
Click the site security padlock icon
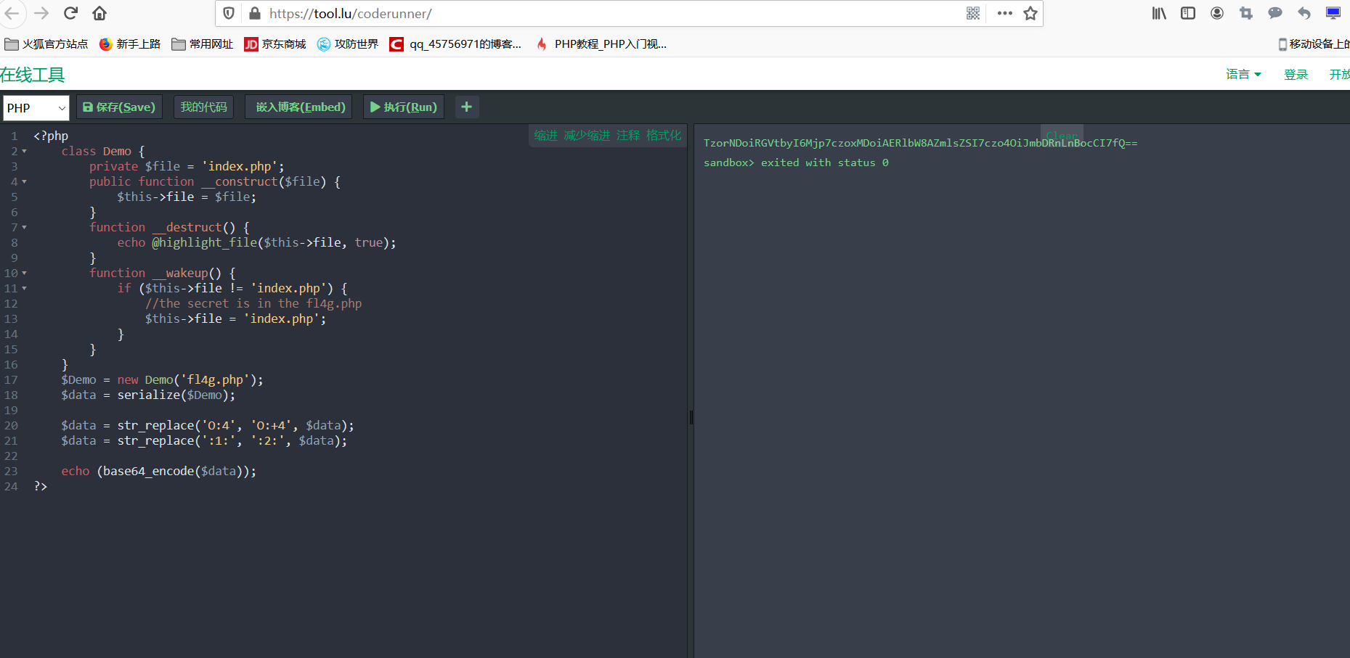[254, 13]
